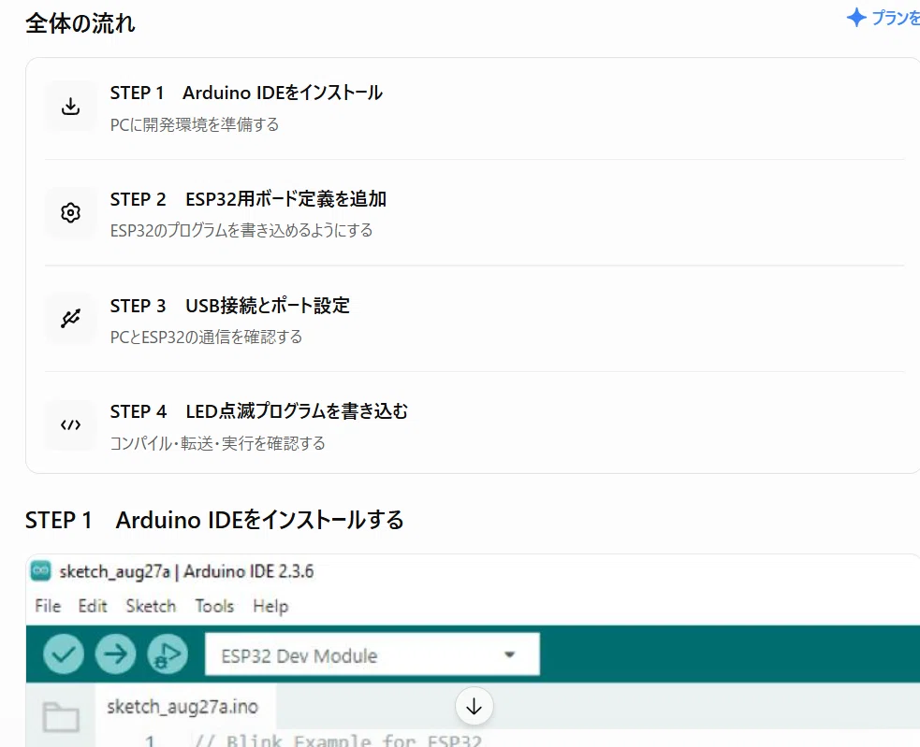Open the Sketch menu
920x747 pixels.
151,606
